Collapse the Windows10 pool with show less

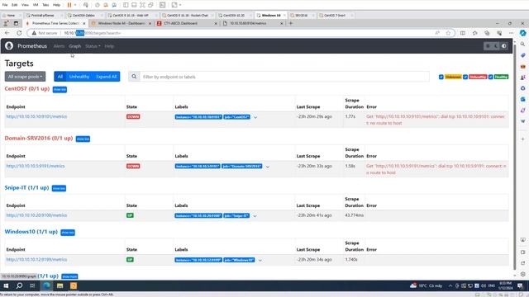68,233
